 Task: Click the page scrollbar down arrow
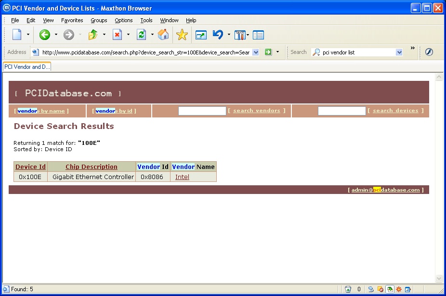point(439,278)
